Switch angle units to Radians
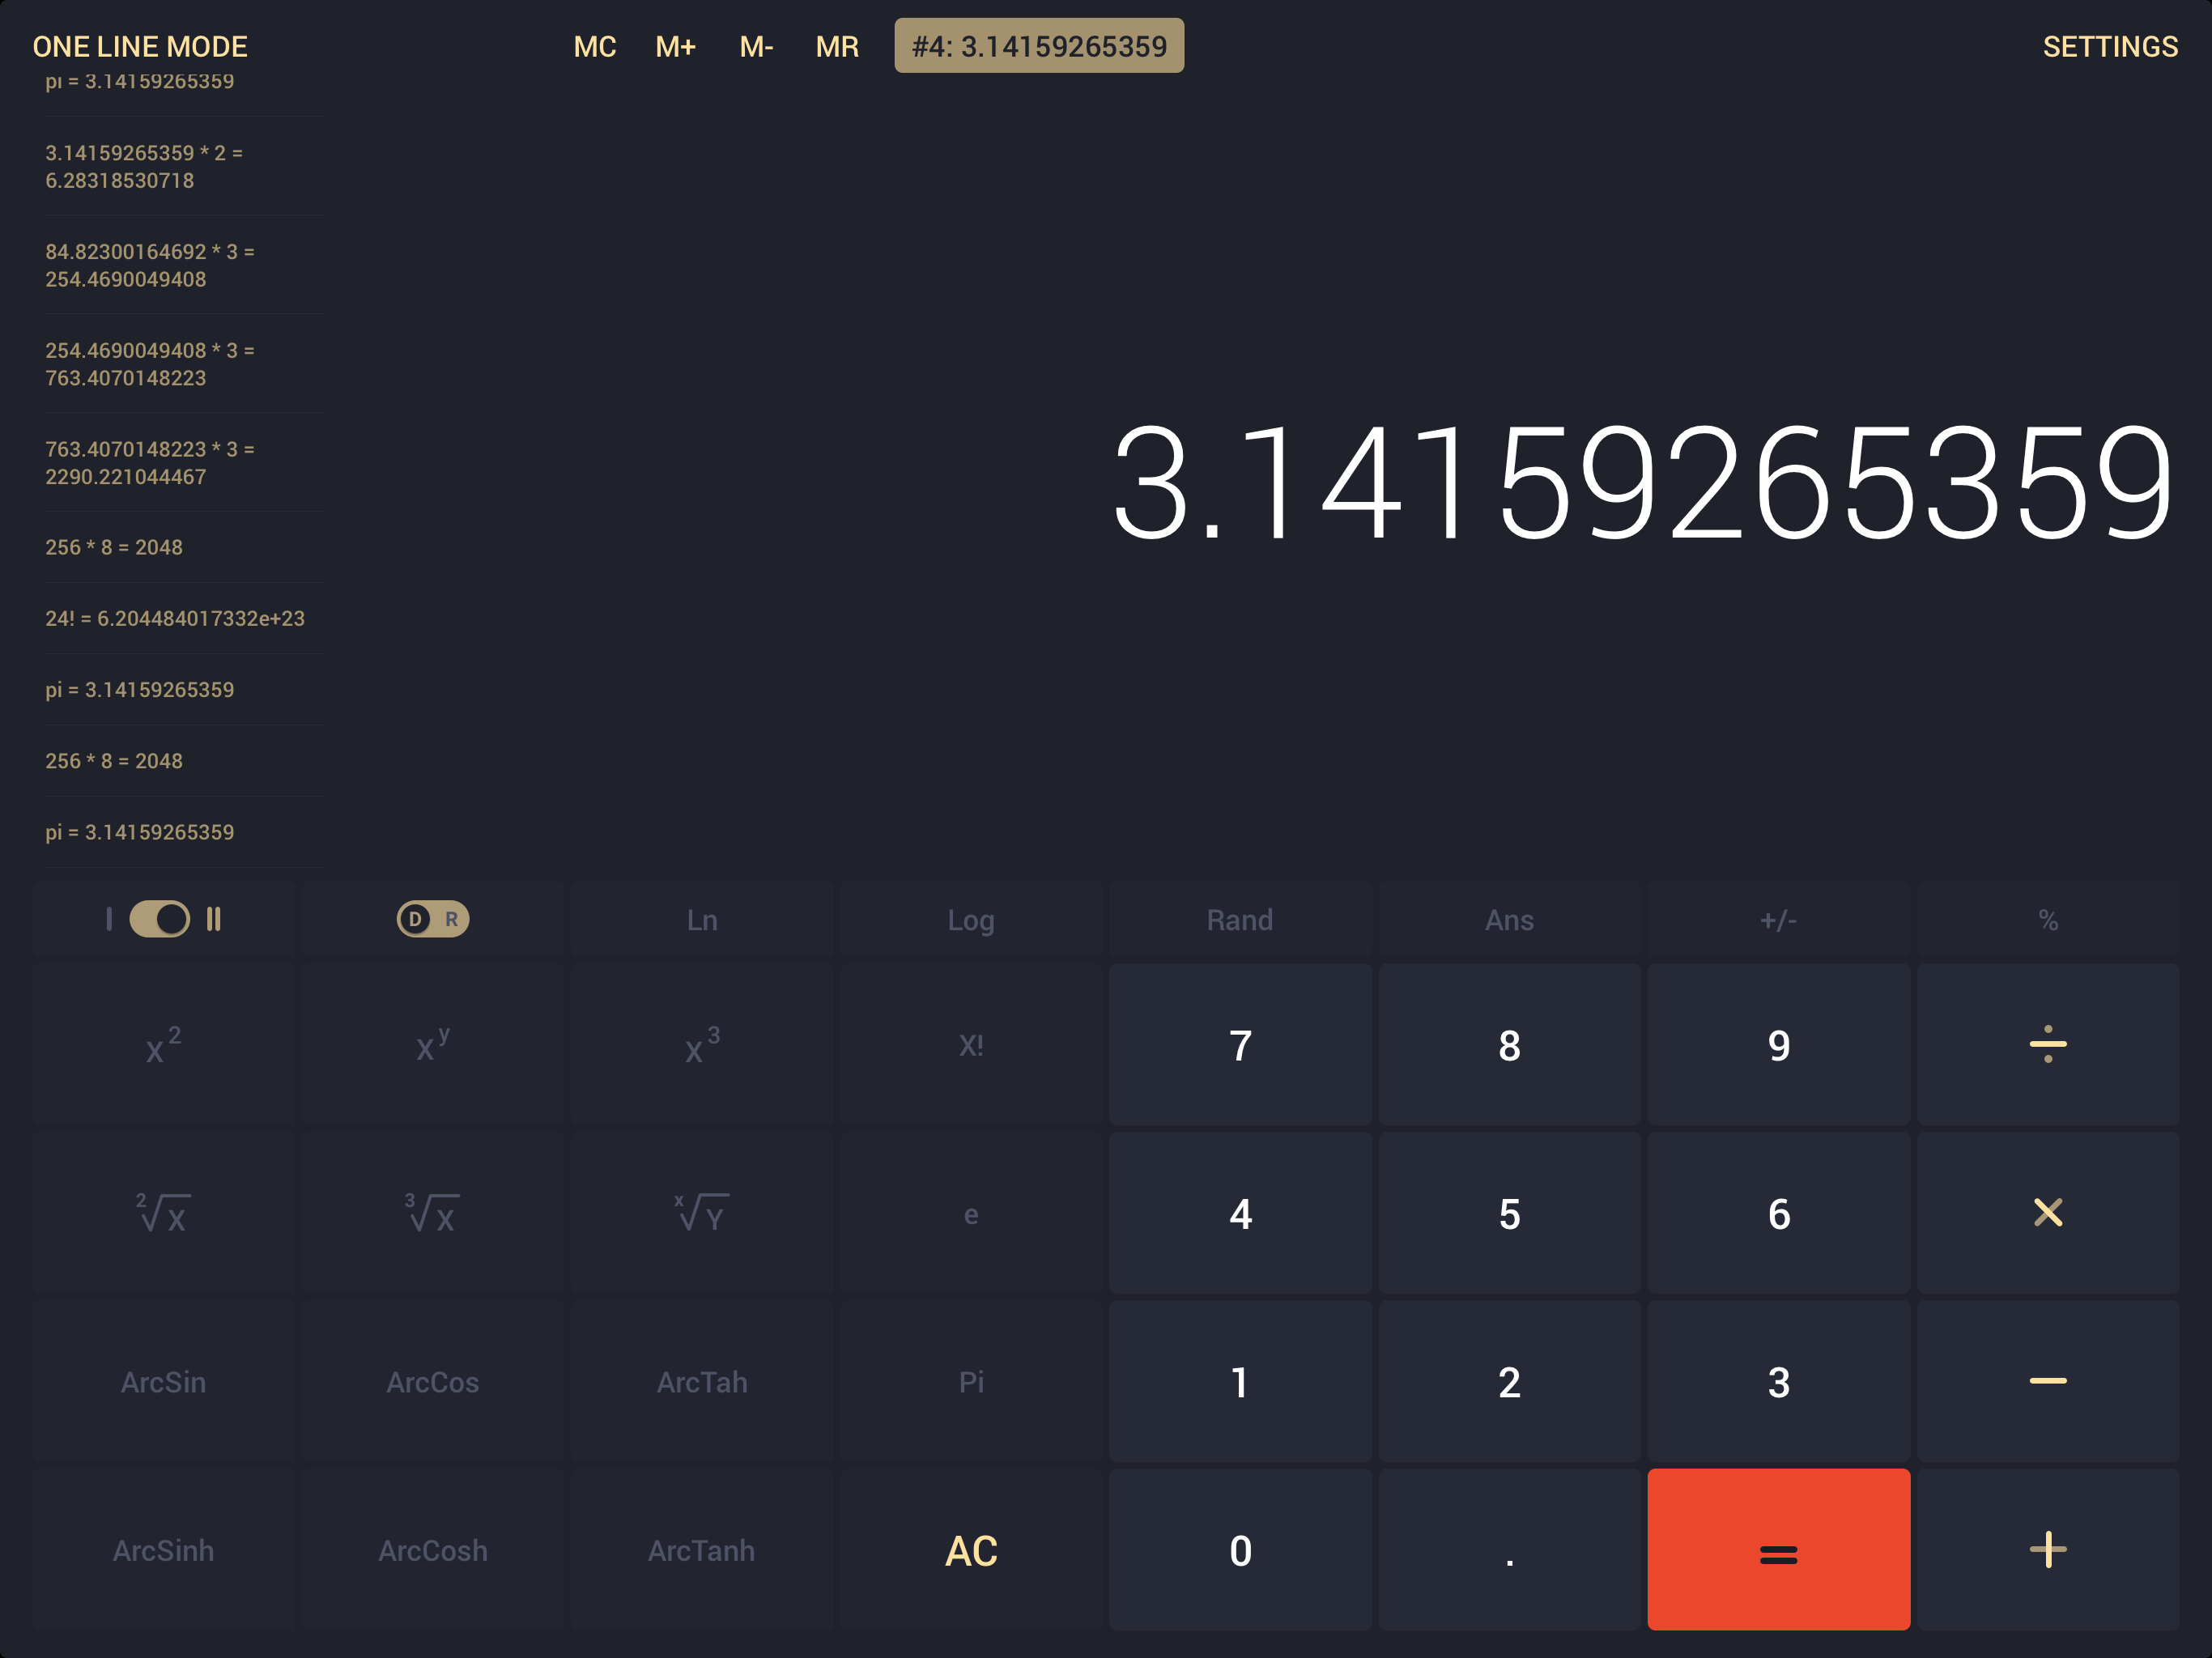 pos(452,919)
